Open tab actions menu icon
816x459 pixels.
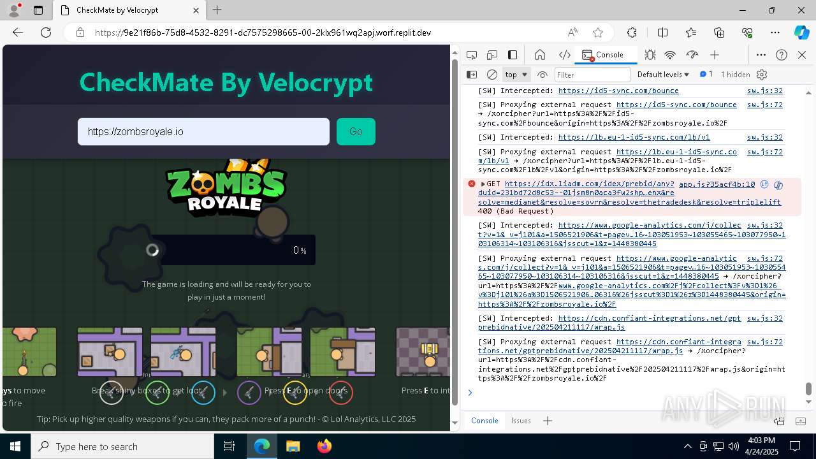[38, 10]
